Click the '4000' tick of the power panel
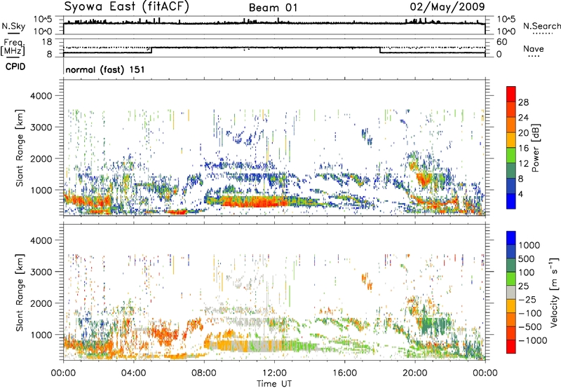This screenshot has height=388, width=561. [x=41, y=96]
